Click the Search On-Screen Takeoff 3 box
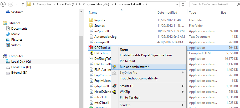Viewport: 240px width, 108px height. pyautogui.click(x=215, y=4)
